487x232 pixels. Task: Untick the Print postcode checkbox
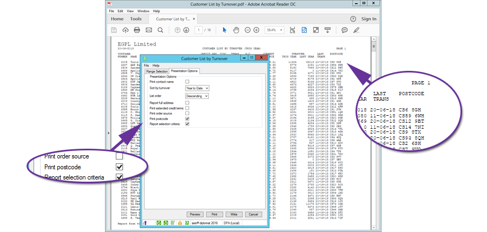(187, 118)
